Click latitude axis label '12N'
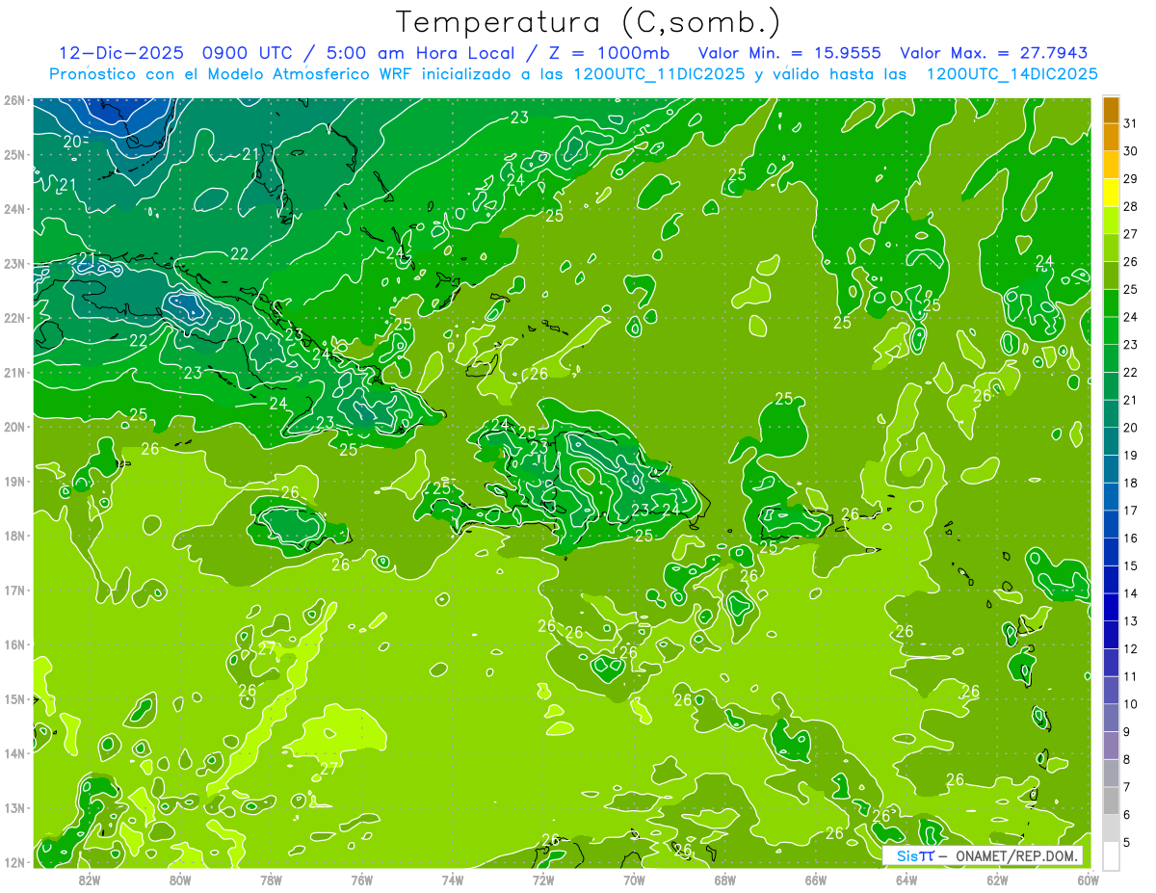 (13, 862)
